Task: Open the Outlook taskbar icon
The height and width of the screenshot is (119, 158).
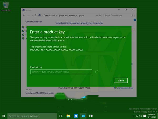Action: tap(76, 116)
